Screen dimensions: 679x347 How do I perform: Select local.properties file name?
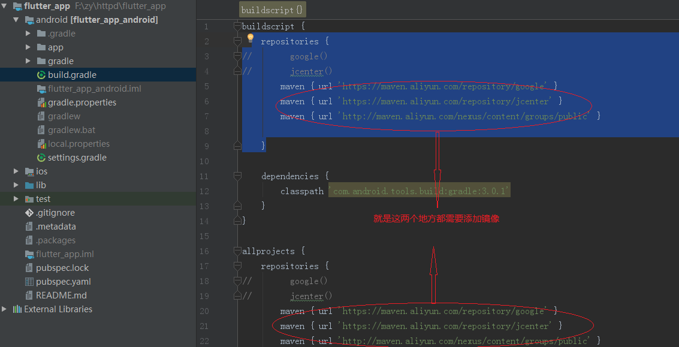pos(79,144)
